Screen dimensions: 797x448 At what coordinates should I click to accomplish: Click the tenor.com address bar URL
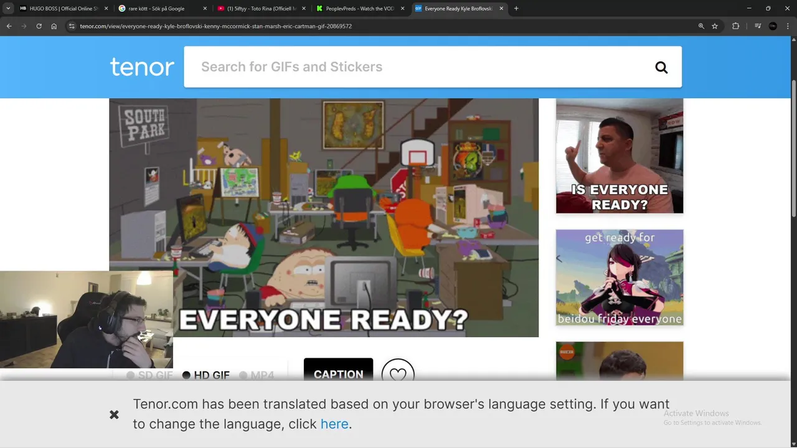[x=216, y=26]
